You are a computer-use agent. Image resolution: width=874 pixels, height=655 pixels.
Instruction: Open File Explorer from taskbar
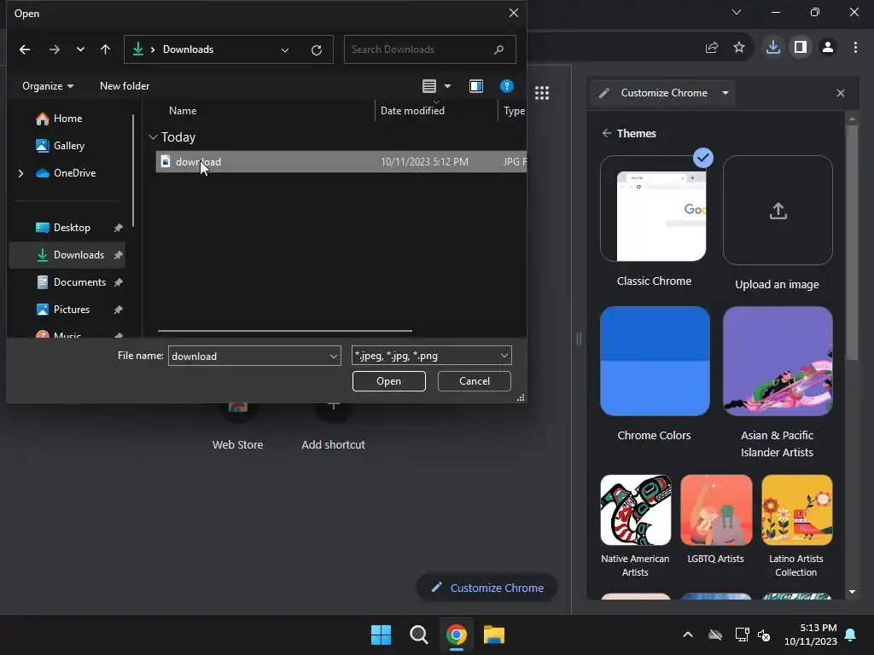pyautogui.click(x=494, y=635)
